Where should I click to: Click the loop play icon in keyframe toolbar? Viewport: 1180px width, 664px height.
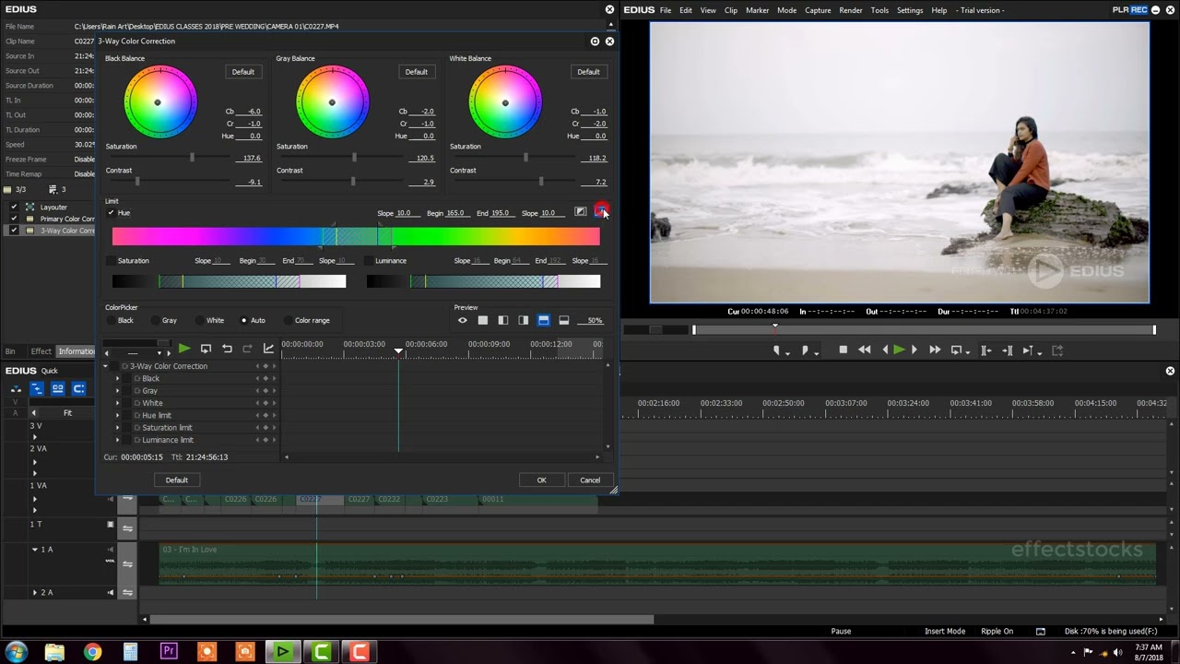pos(206,349)
